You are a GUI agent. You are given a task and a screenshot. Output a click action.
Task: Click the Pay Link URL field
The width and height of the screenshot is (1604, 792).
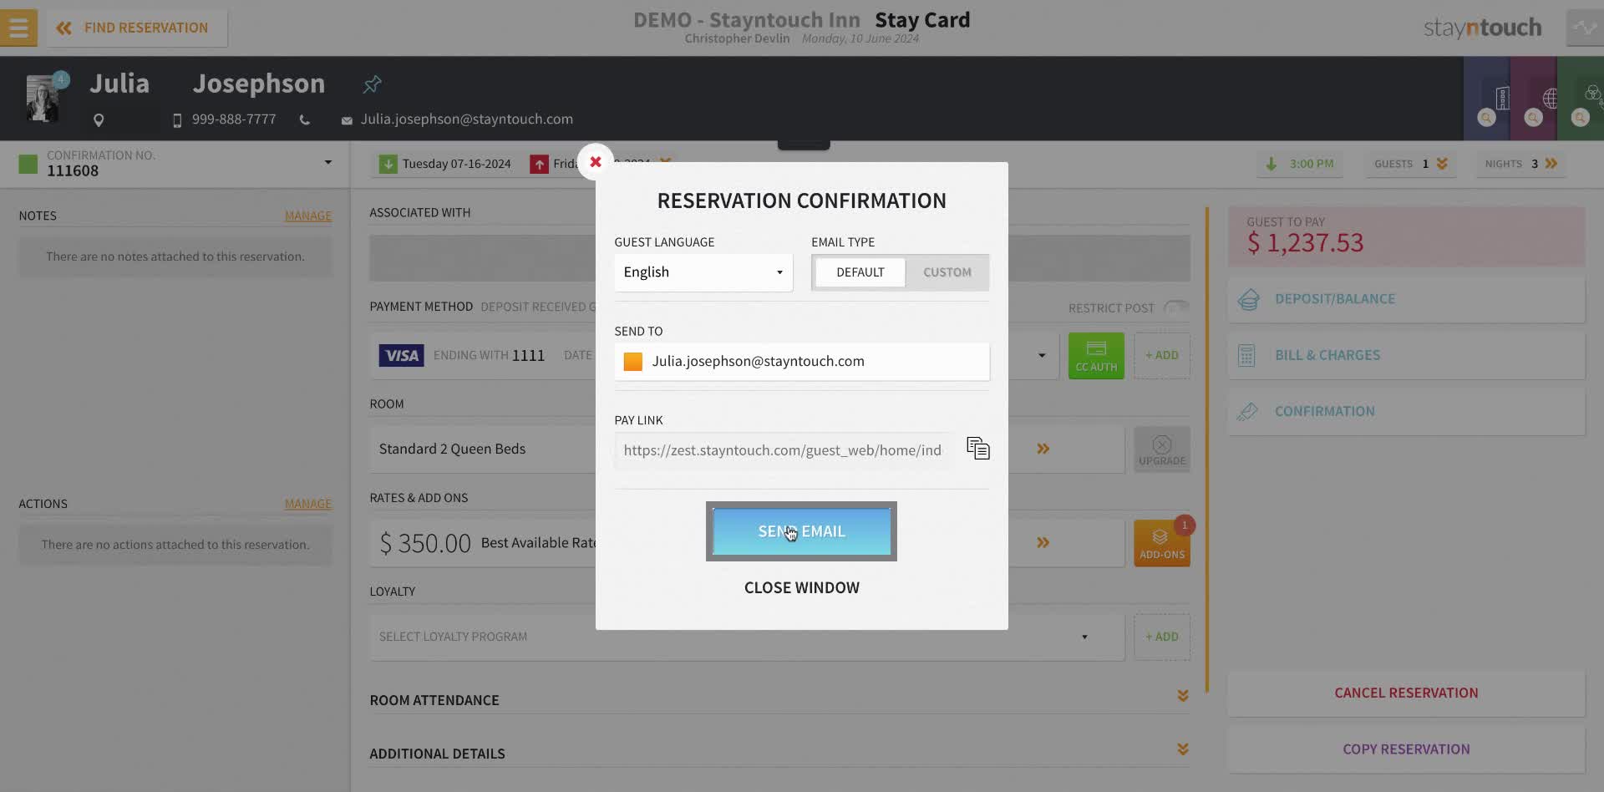click(x=783, y=450)
